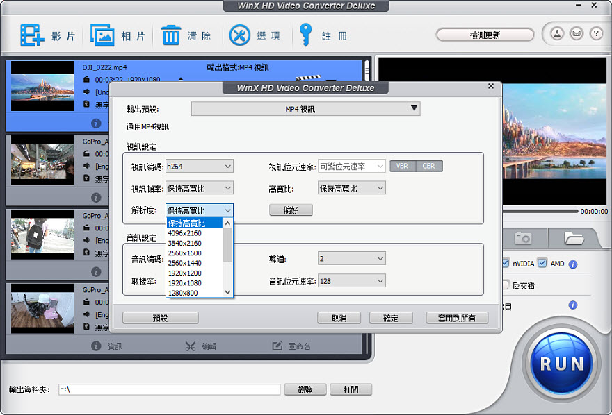Open the 輸出預設 MP4 視訊 dropdown

pyautogui.click(x=305, y=109)
